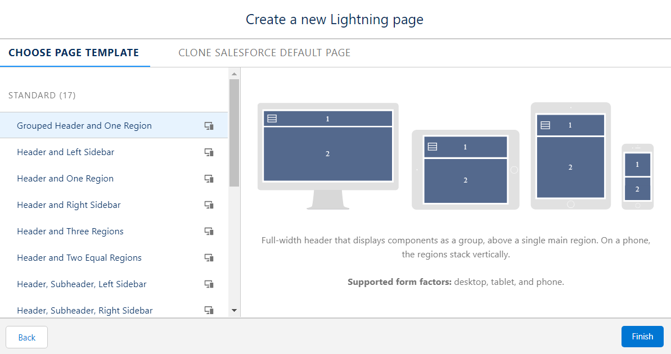This screenshot has height=354, width=671.
Task: Click device icon beside Header and Left Sidebar
Action: click(x=209, y=152)
